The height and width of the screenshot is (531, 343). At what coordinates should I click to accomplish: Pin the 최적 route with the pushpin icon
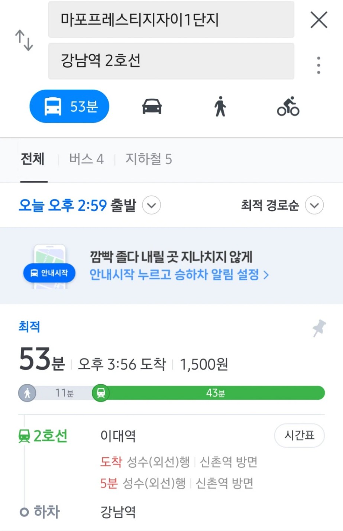319,328
